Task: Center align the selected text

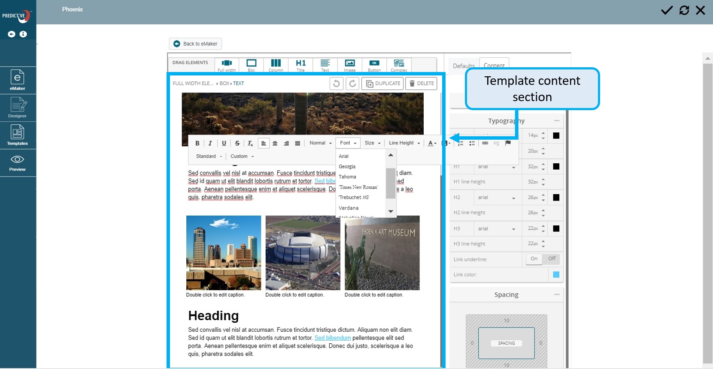Action: pos(275,143)
